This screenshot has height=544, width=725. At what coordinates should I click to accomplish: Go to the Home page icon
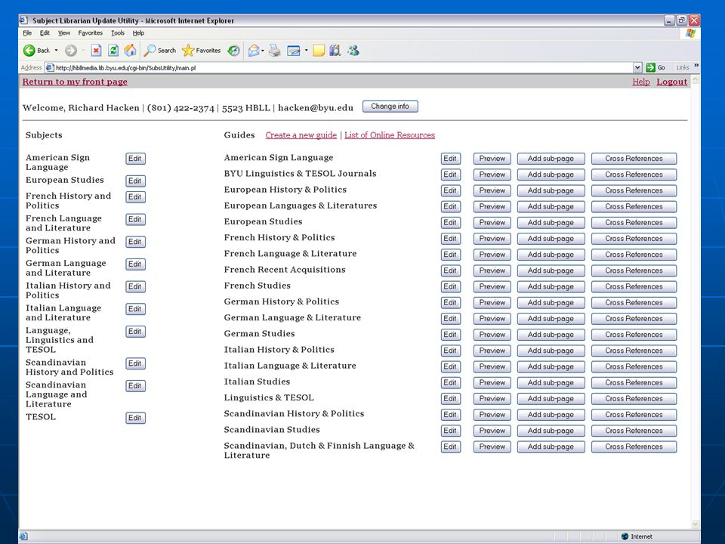tap(131, 51)
